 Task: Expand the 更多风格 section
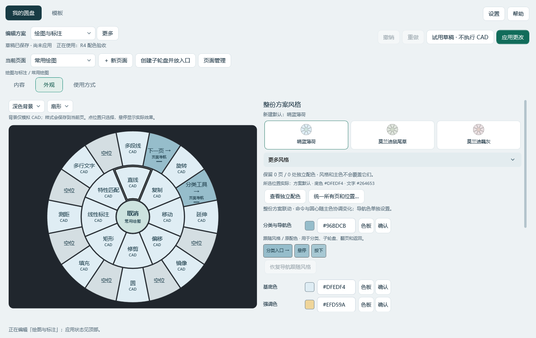point(392,160)
